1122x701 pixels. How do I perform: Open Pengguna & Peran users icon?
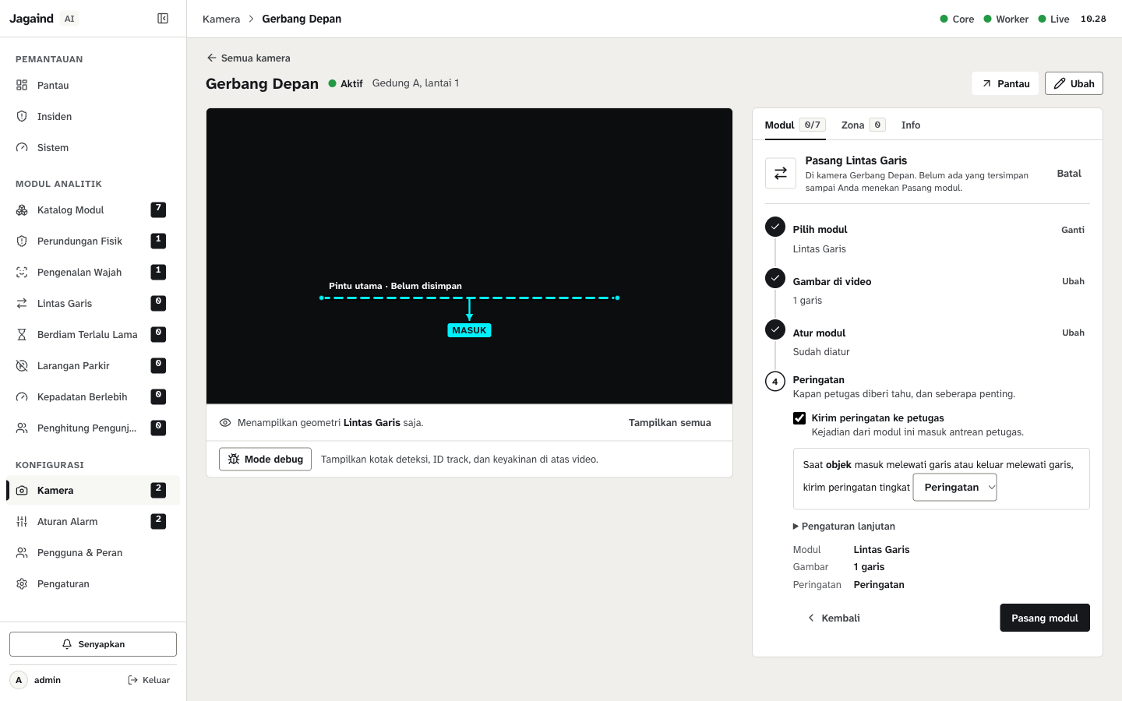pos(22,553)
